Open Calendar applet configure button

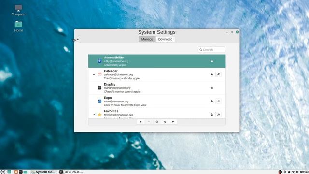(218, 74)
